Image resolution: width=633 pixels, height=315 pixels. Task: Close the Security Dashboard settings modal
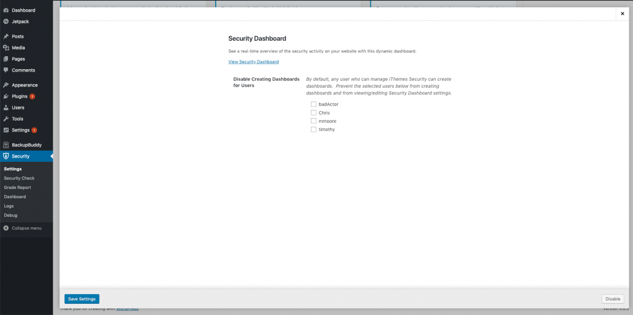(x=622, y=14)
